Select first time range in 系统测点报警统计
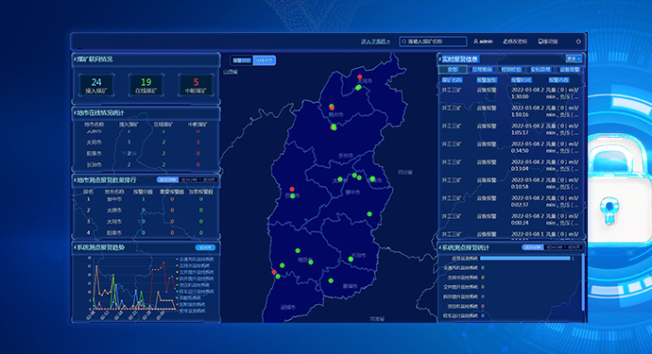This screenshot has width=652, height=354. click(532, 247)
